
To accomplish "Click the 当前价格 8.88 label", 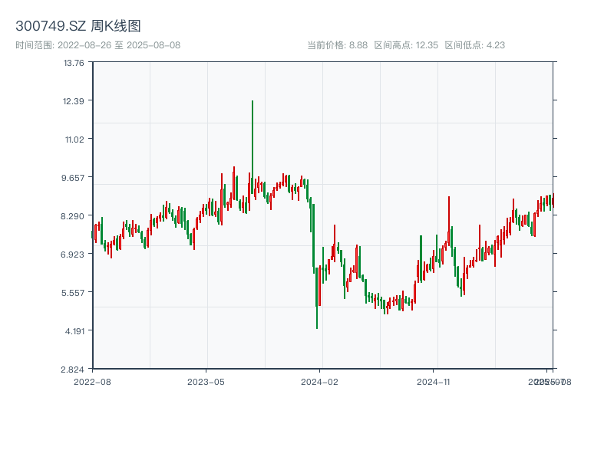I will [337, 45].
